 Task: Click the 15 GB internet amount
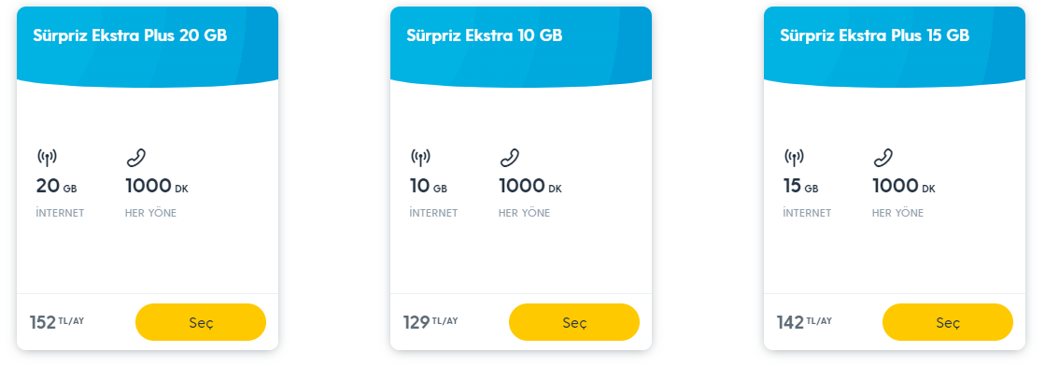801,187
